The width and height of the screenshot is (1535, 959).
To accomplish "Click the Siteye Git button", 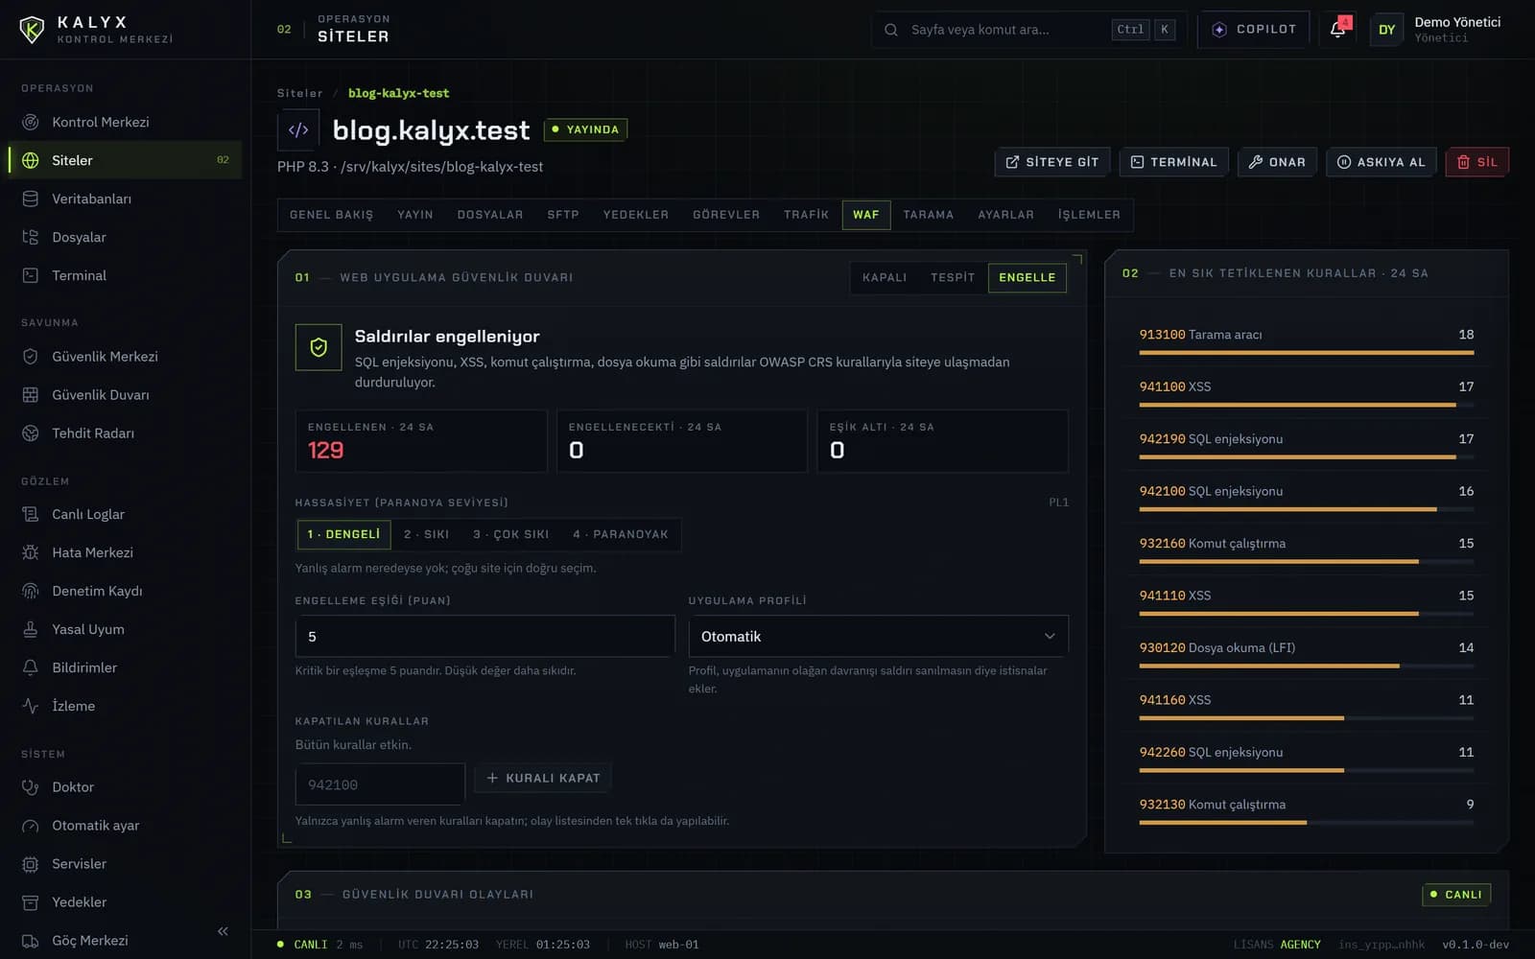I will tap(1052, 162).
